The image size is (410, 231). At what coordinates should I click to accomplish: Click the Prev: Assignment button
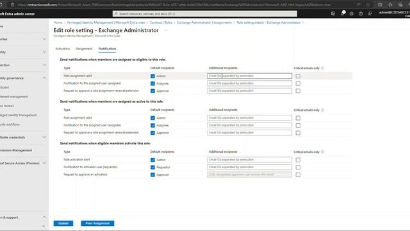point(97,223)
